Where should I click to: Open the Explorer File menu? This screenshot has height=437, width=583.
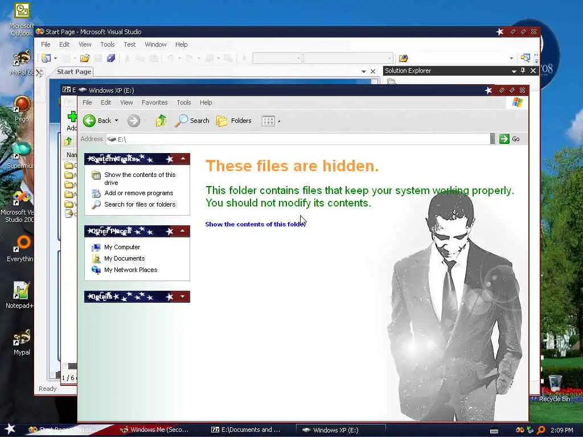87,102
